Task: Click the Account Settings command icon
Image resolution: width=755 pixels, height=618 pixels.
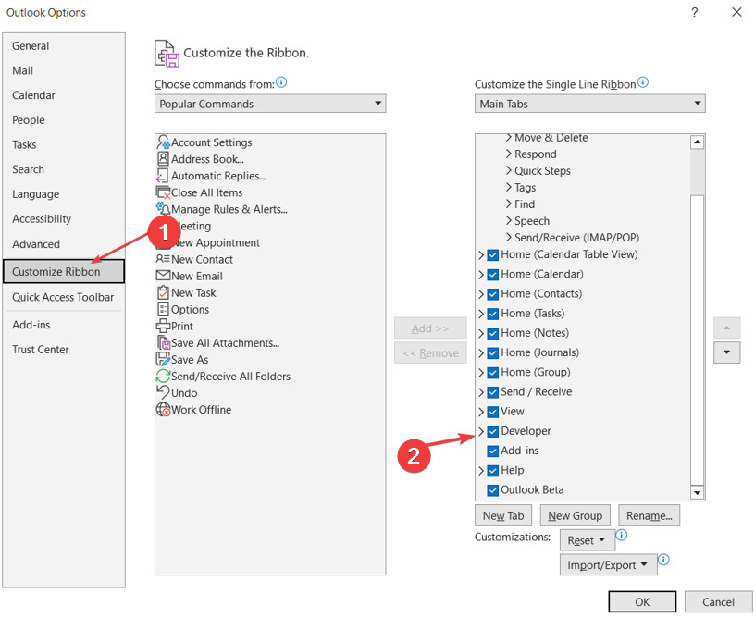Action: pos(164,142)
